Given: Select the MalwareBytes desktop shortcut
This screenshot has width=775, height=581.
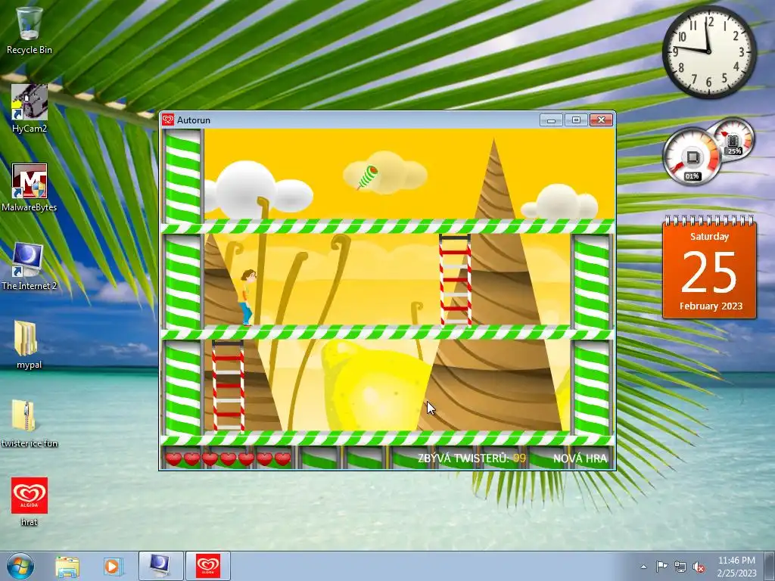Looking at the screenshot, I should click(30, 188).
